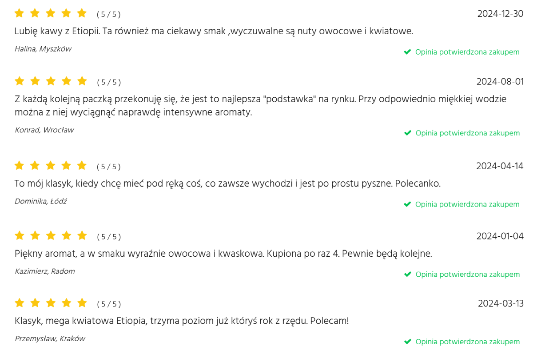Click the review date 2024-01-04
The width and height of the screenshot is (533, 354).
pos(500,236)
